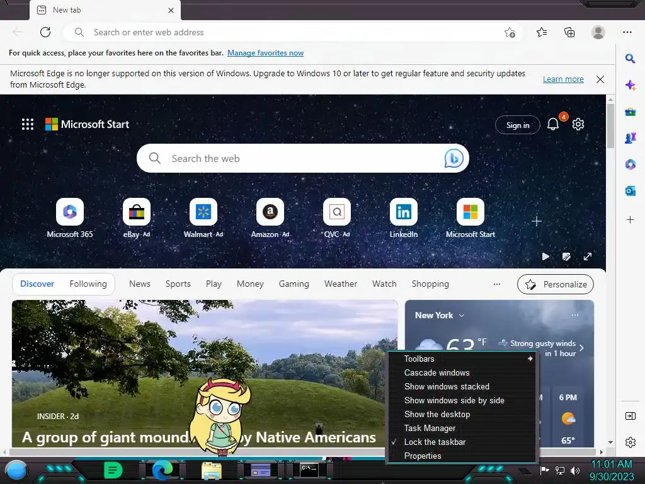This screenshot has width=645, height=484.
Task: Open Edge Settings and more ellipsis
Action: (x=627, y=32)
